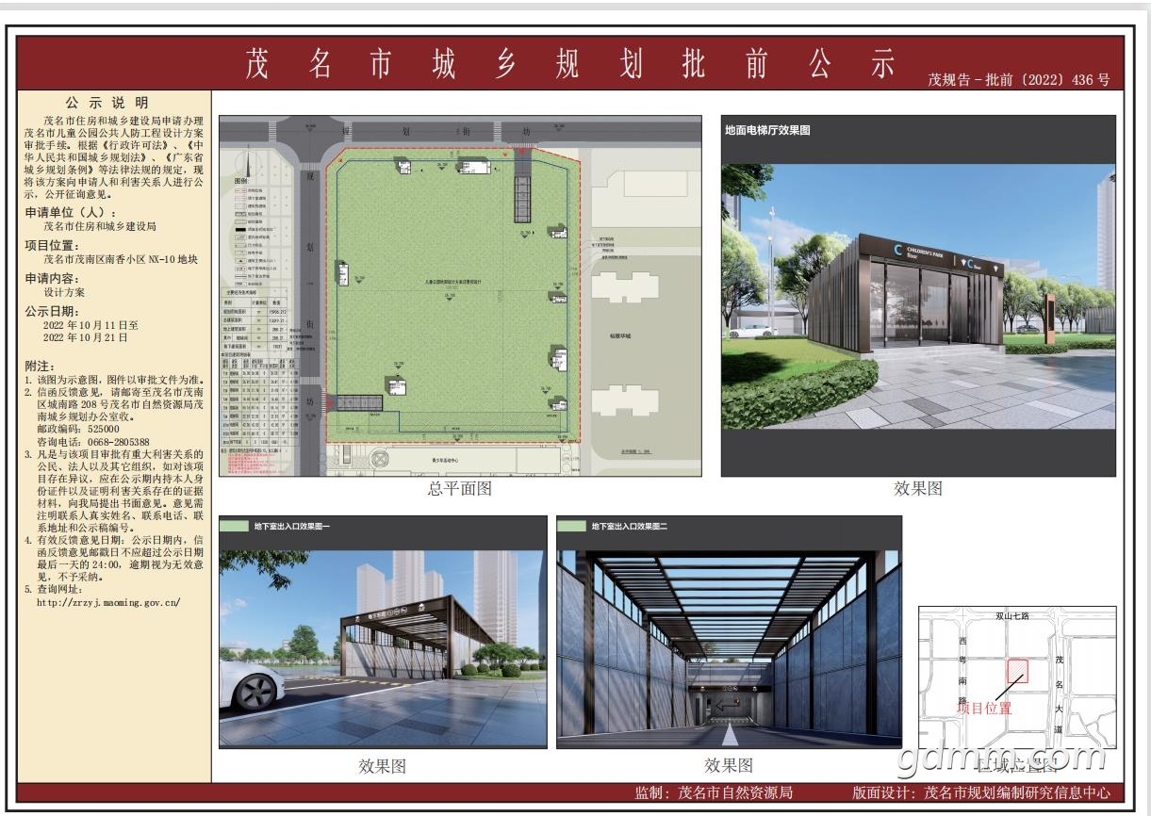1151x816 pixels.
Task: Click the red hatched project location marker
Action: point(1018,670)
